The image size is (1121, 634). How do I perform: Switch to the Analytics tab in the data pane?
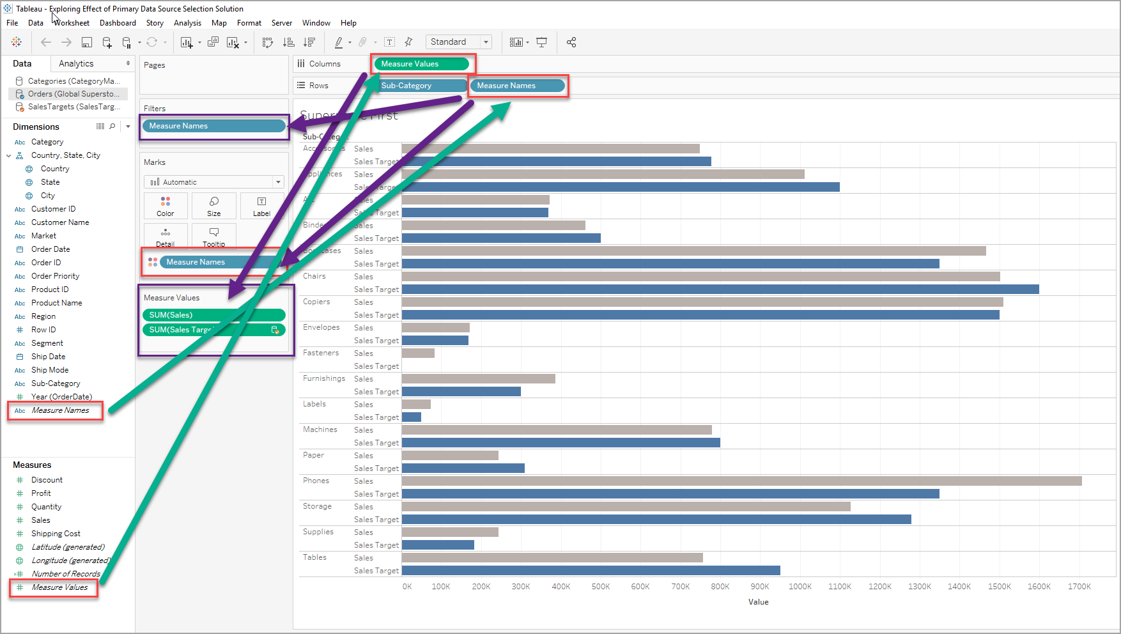point(76,63)
